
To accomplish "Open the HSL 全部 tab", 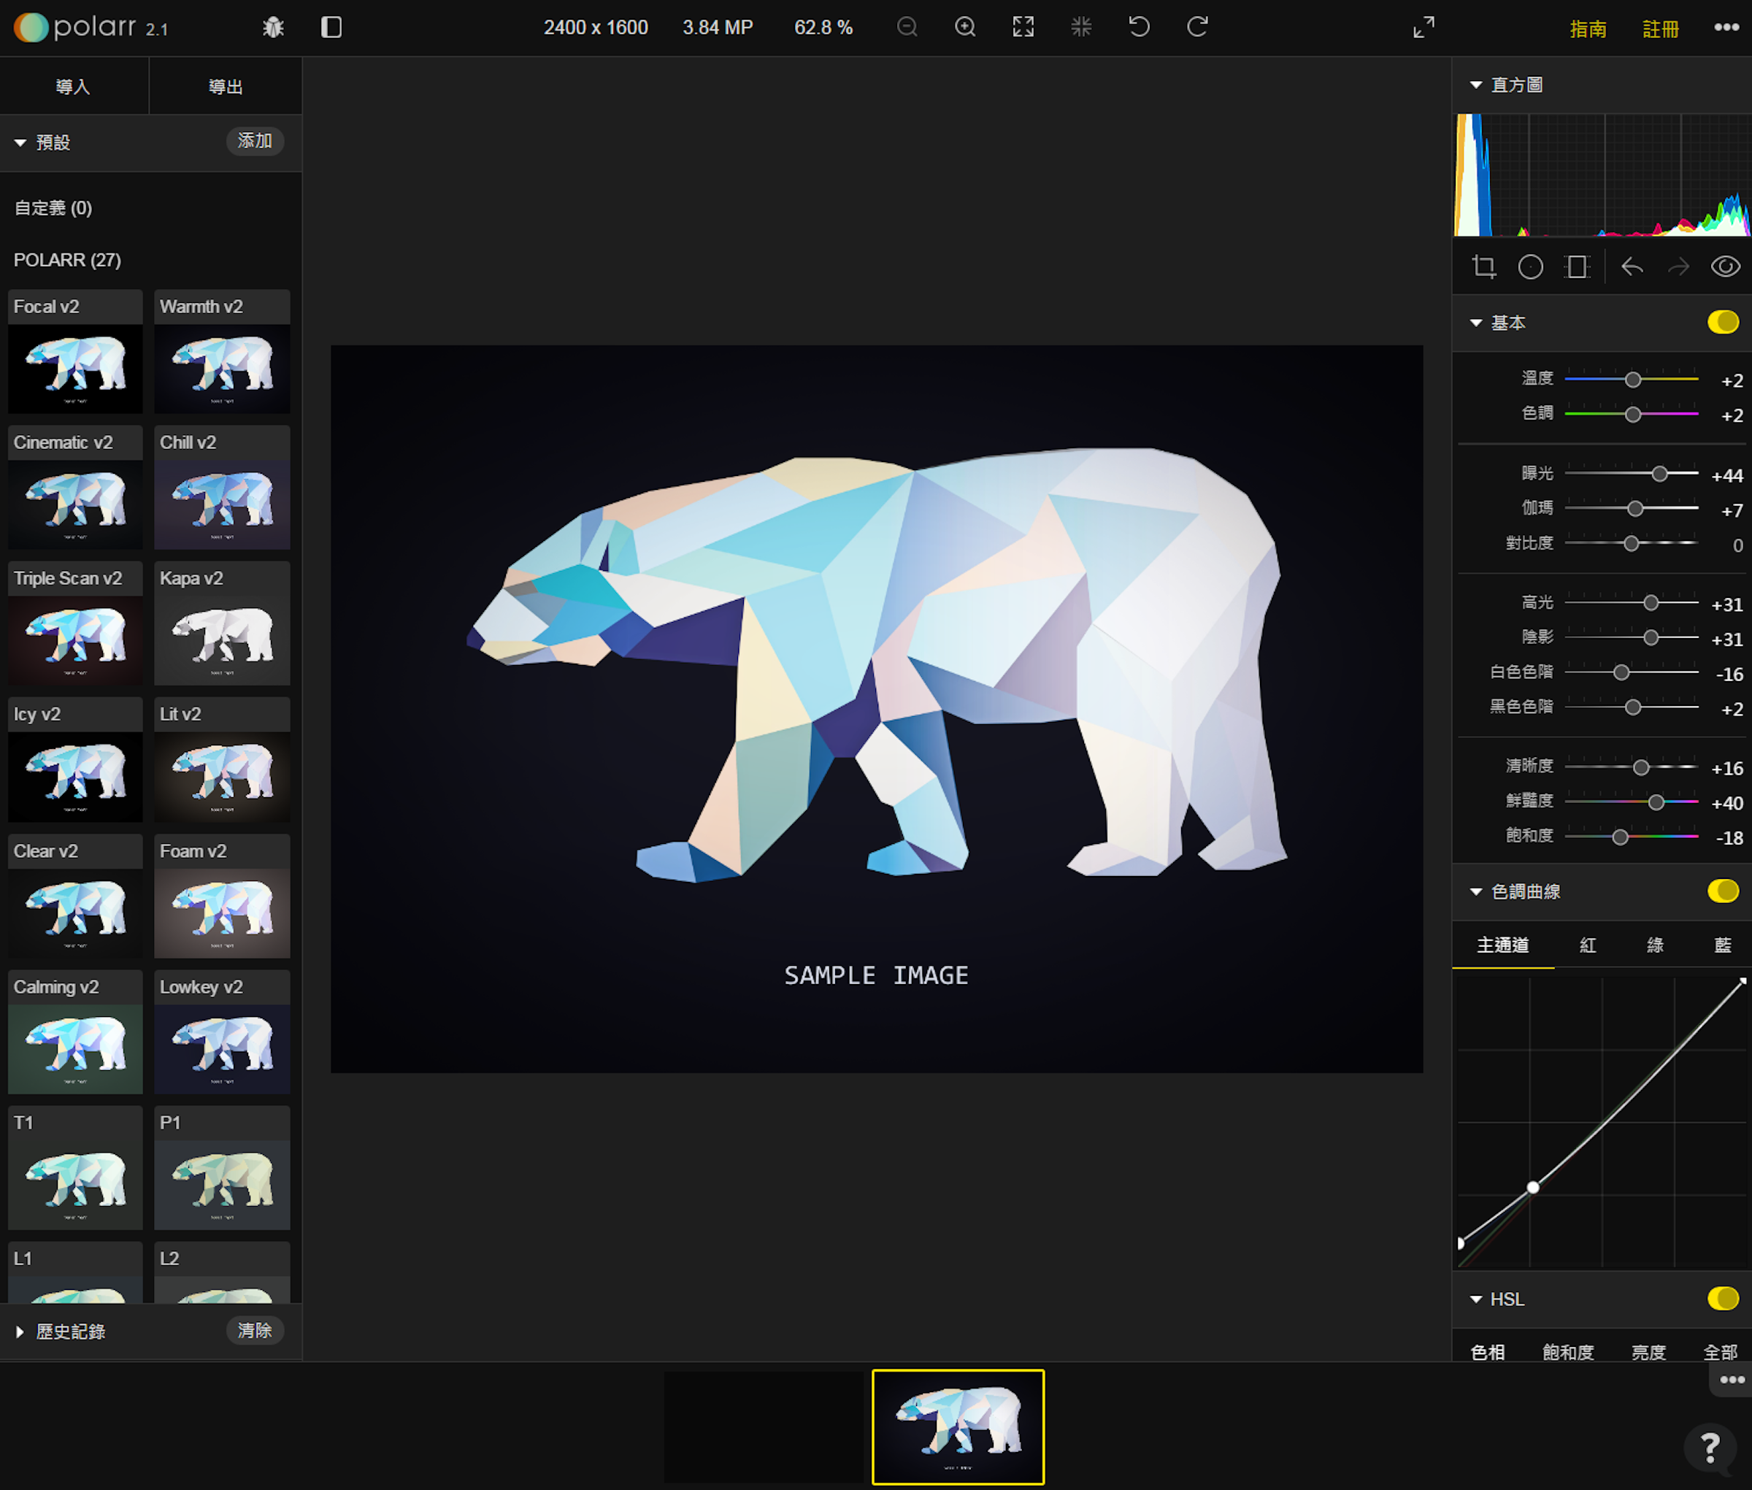I will point(1721,1351).
